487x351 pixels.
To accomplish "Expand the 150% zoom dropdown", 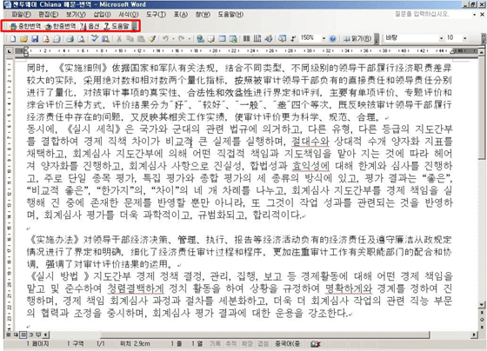I will coord(324,38).
